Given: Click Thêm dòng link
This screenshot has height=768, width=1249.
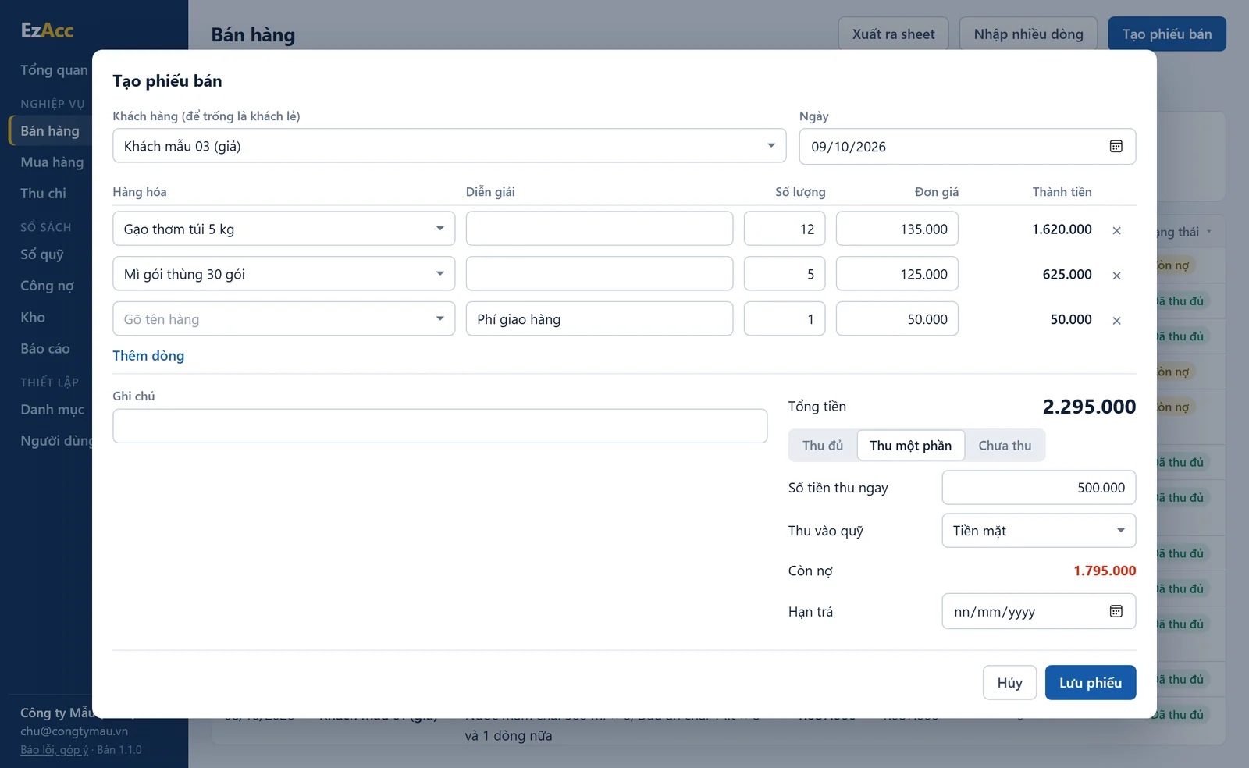Looking at the screenshot, I should tap(148, 356).
